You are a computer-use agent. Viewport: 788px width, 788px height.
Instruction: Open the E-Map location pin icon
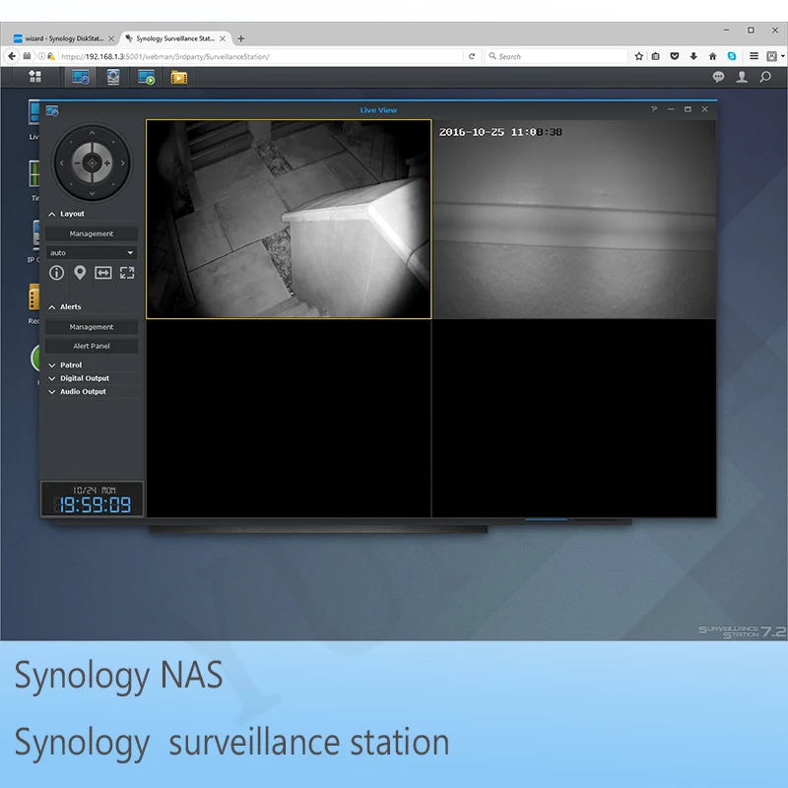80,273
